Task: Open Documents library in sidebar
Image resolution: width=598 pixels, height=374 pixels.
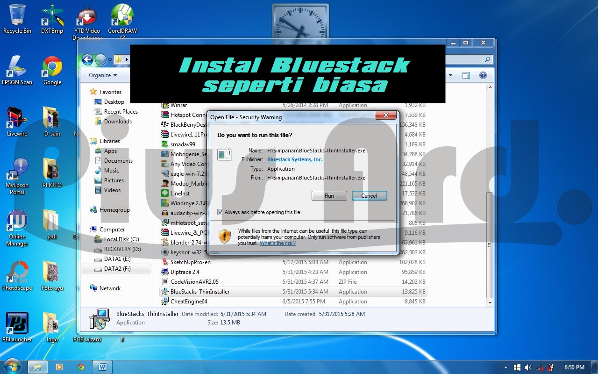Action: click(118, 161)
